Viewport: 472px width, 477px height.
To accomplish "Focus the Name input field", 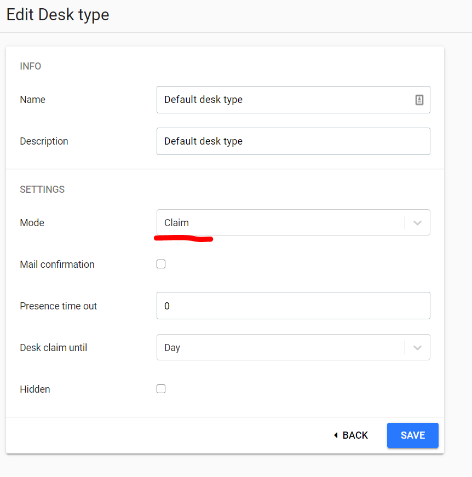I will (293, 100).
